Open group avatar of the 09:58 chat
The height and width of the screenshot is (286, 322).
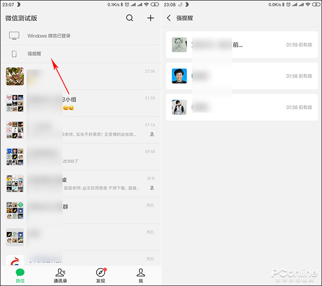[x=15, y=157]
